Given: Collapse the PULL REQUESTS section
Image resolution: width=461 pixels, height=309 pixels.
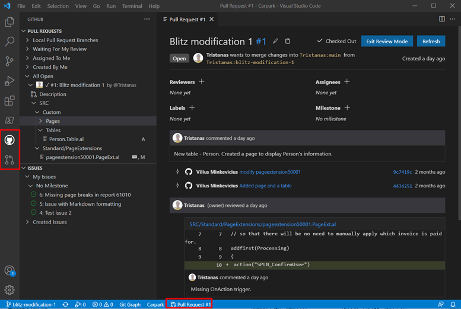Looking at the screenshot, I should (x=24, y=31).
